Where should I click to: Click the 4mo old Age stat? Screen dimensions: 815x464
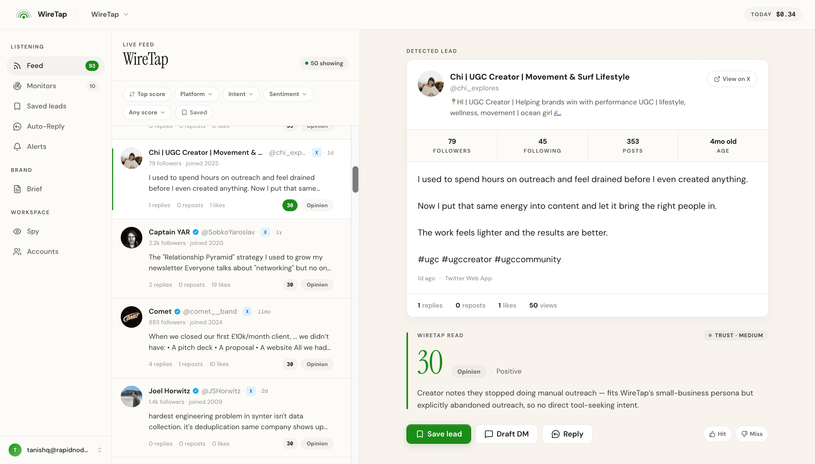click(723, 146)
